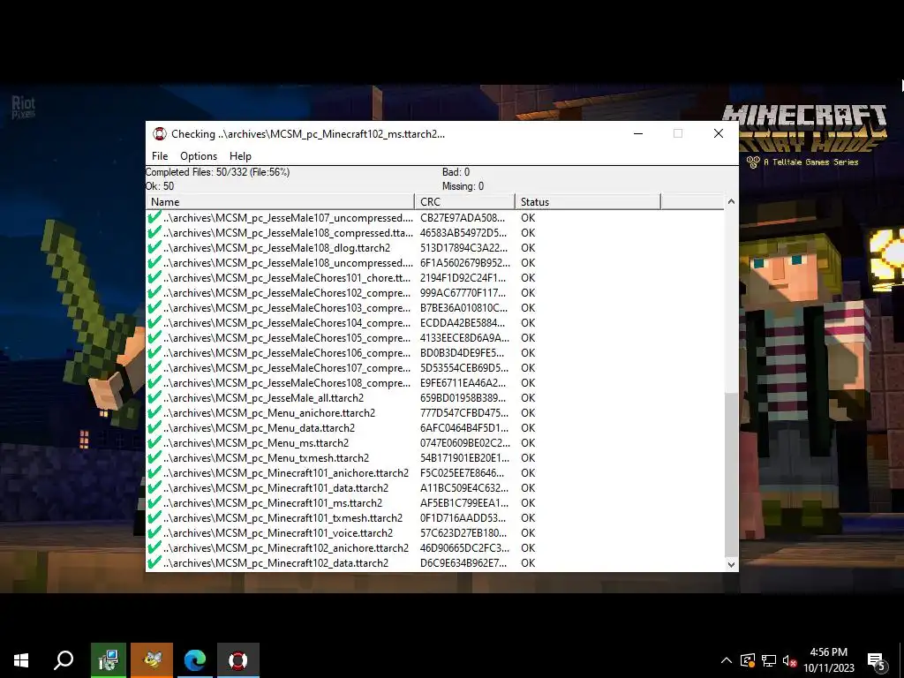904x678 pixels.
Task: Click the QuickSFV taskbar button
Action: coord(238,660)
